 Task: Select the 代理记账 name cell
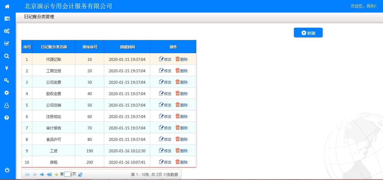point(54,59)
